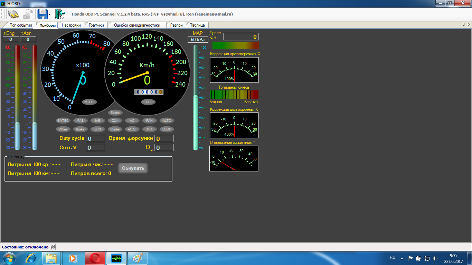
Task: Switch to the Разгон tab
Action: [177, 25]
